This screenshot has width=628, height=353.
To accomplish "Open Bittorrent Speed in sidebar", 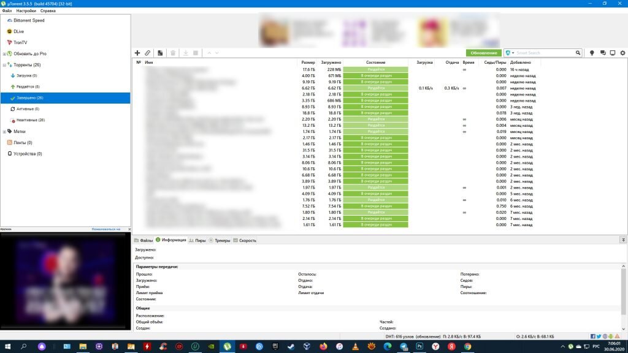I will tap(29, 20).
